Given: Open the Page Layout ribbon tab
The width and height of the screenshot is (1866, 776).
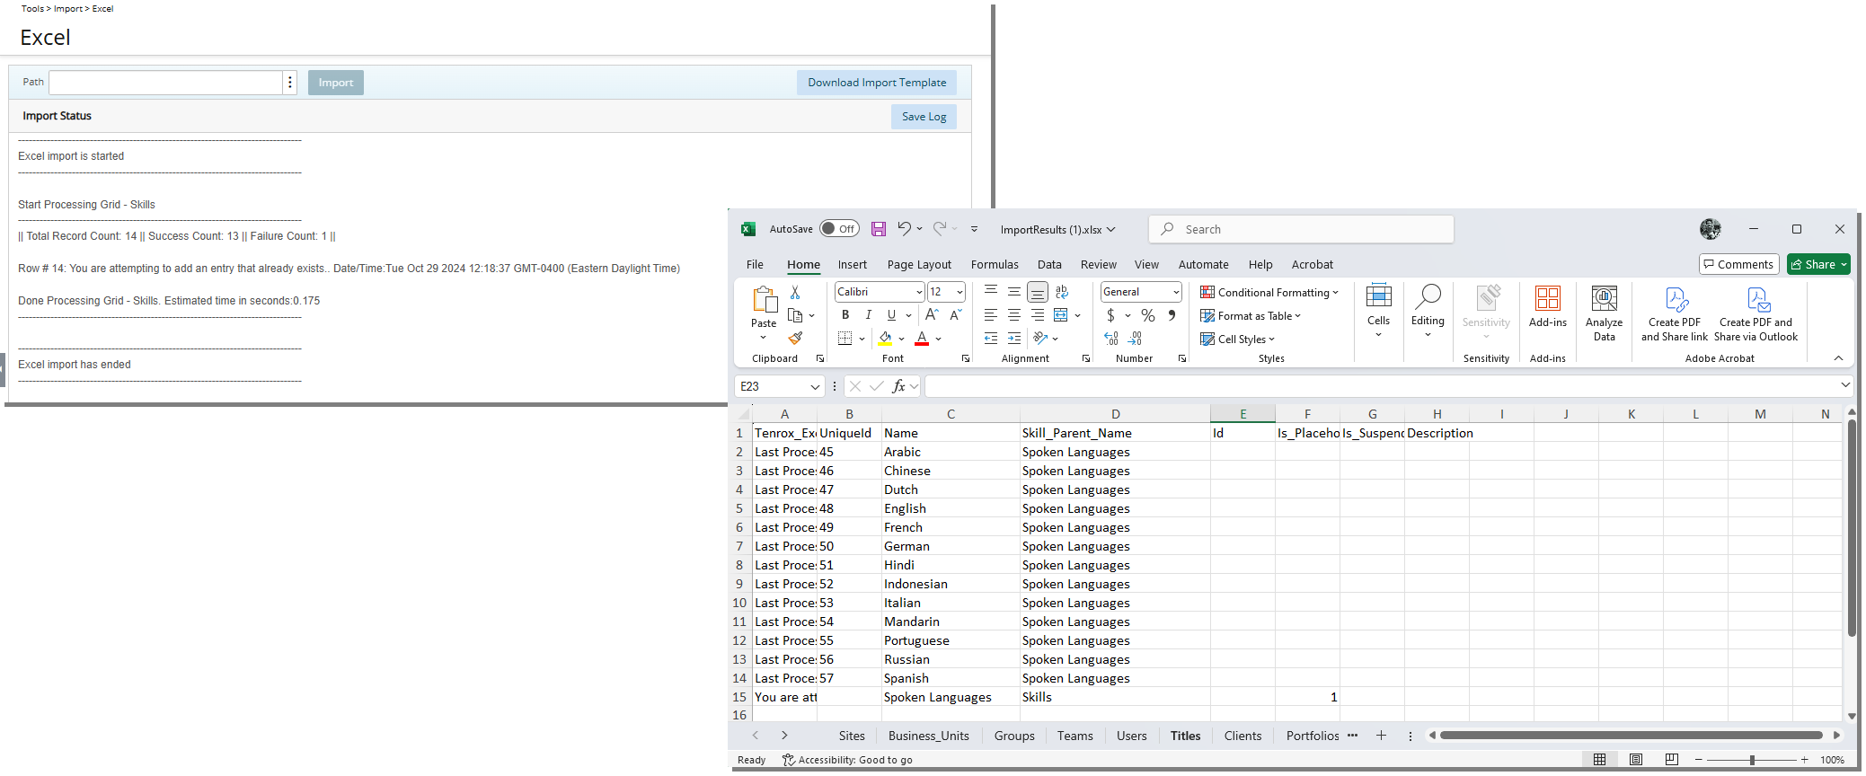Looking at the screenshot, I should 919,265.
